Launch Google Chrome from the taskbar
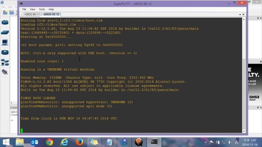 tap(50, 142)
